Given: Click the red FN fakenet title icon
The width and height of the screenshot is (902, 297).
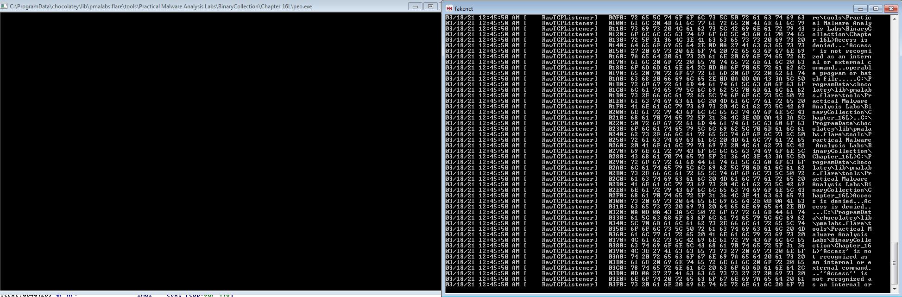Looking at the screenshot, I should [x=449, y=8].
